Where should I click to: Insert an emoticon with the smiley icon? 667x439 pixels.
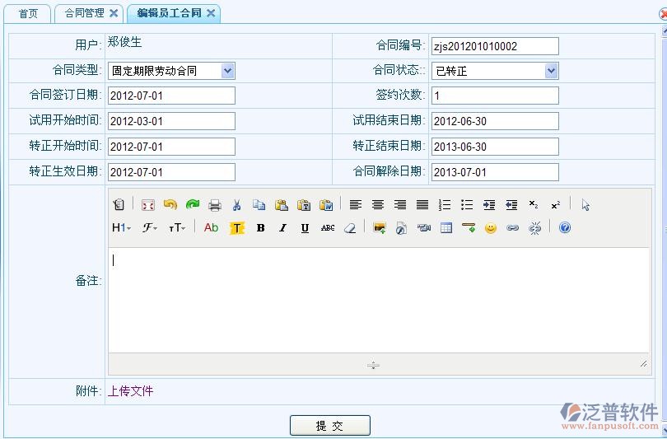pyautogui.click(x=491, y=228)
